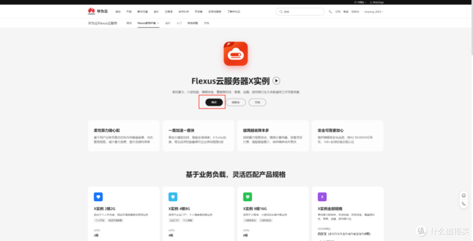
Task: Select the X实例全部规格 card title
Action: pos(330,209)
